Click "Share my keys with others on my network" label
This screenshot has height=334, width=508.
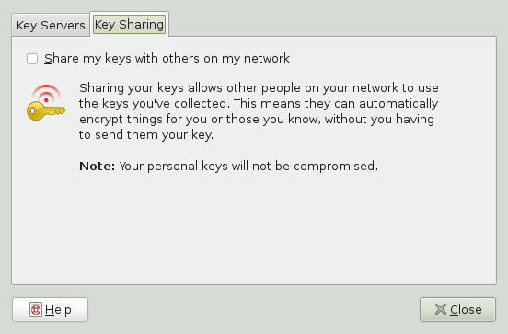click(167, 59)
